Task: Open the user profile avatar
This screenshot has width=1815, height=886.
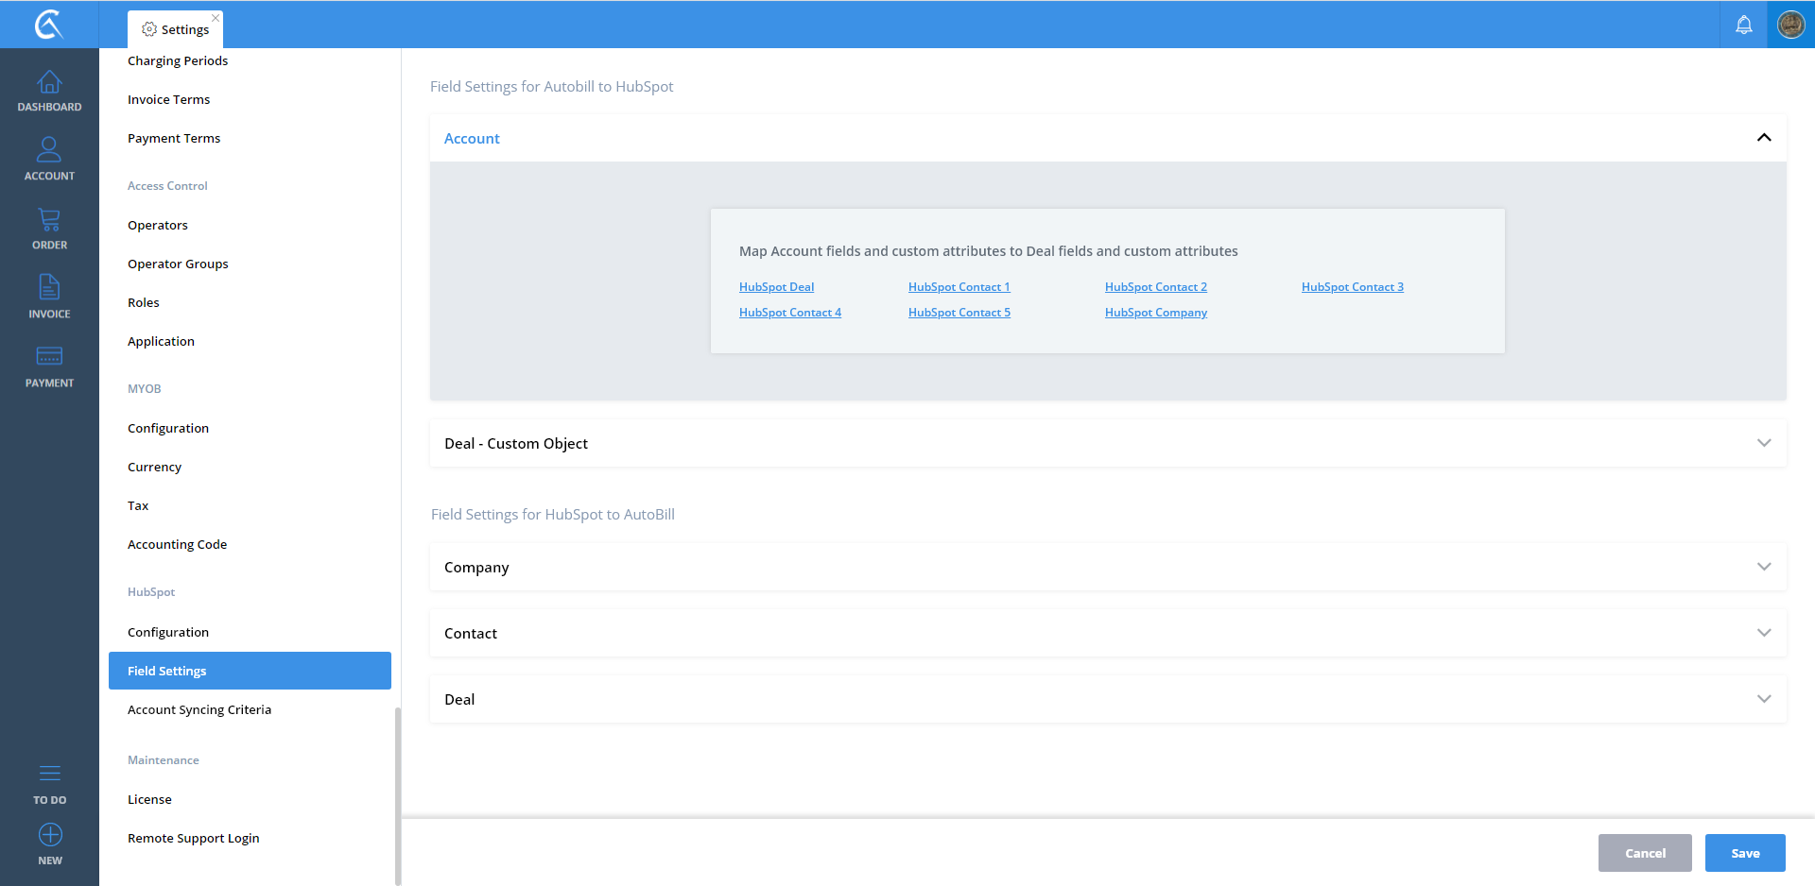Action: pyautogui.click(x=1790, y=25)
